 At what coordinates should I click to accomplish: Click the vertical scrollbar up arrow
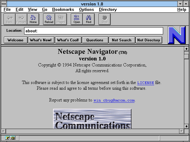point(186,49)
